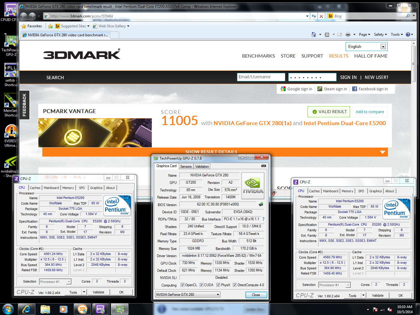Click the IE Back navigation arrow
This screenshot has height=315, width=420.
click(x=24, y=16)
